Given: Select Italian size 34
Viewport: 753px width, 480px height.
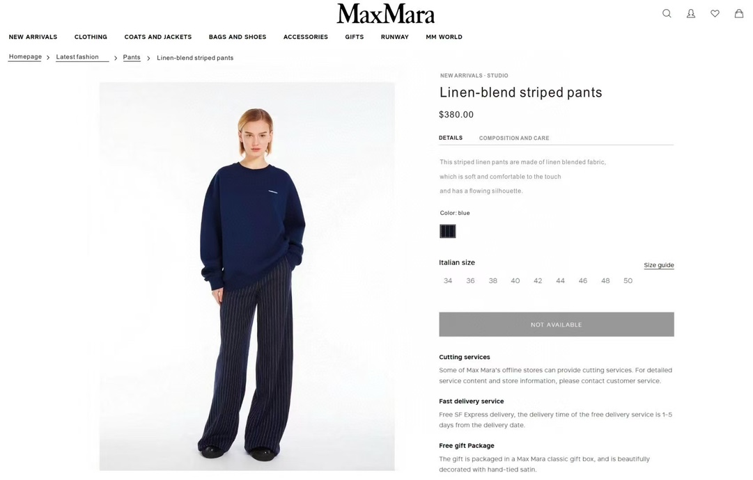Looking at the screenshot, I should 448,280.
